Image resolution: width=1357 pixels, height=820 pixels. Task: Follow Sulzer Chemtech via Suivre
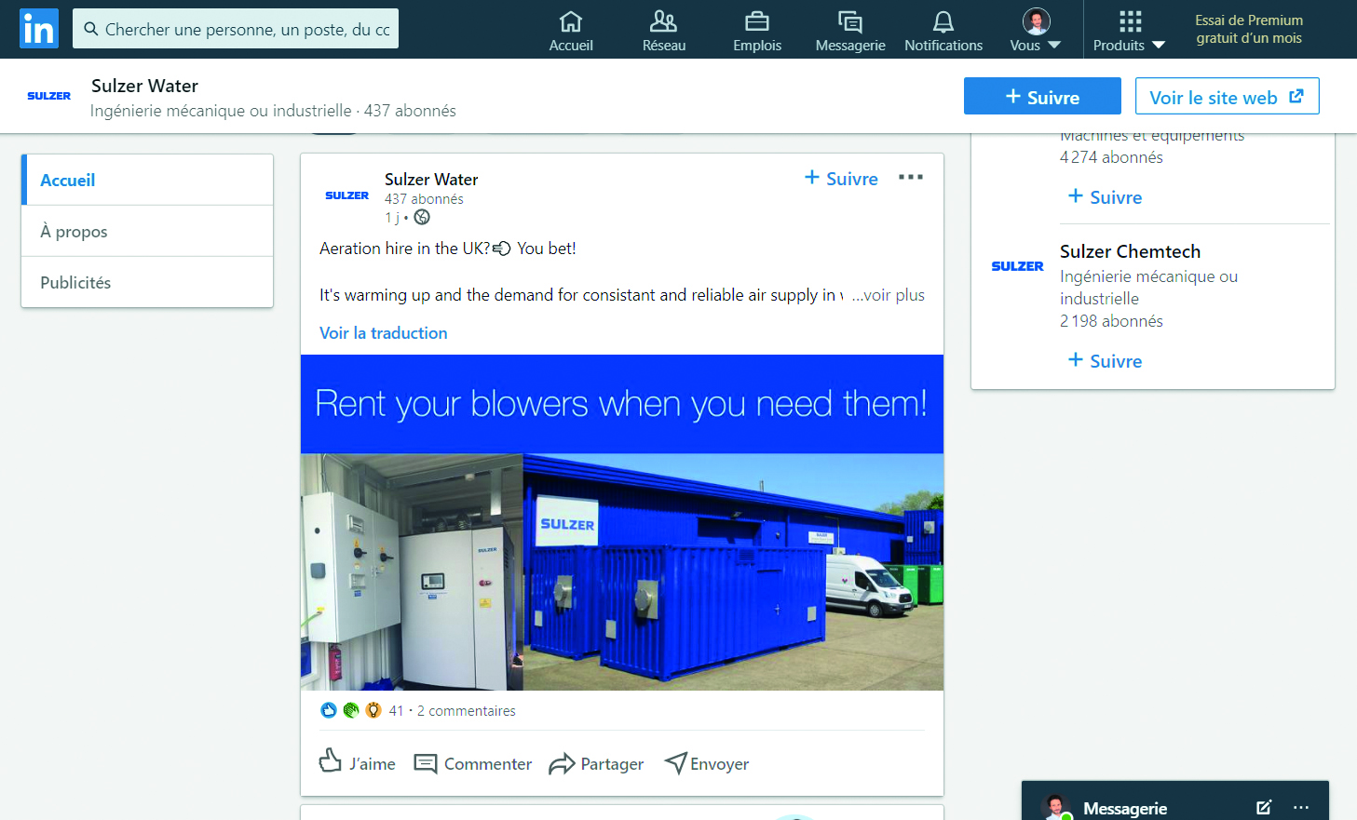tap(1105, 360)
